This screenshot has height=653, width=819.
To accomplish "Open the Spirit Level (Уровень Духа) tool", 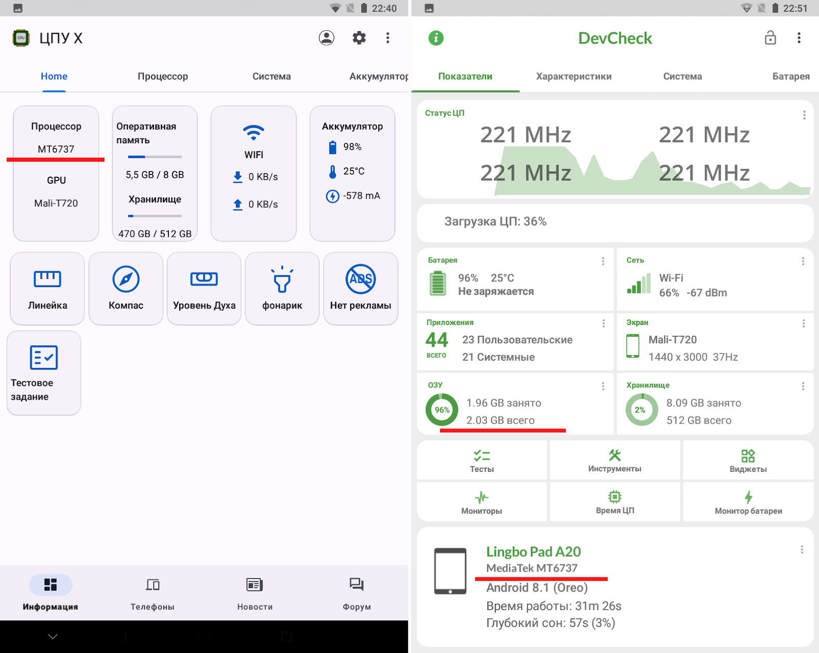I will coord(204,288).
